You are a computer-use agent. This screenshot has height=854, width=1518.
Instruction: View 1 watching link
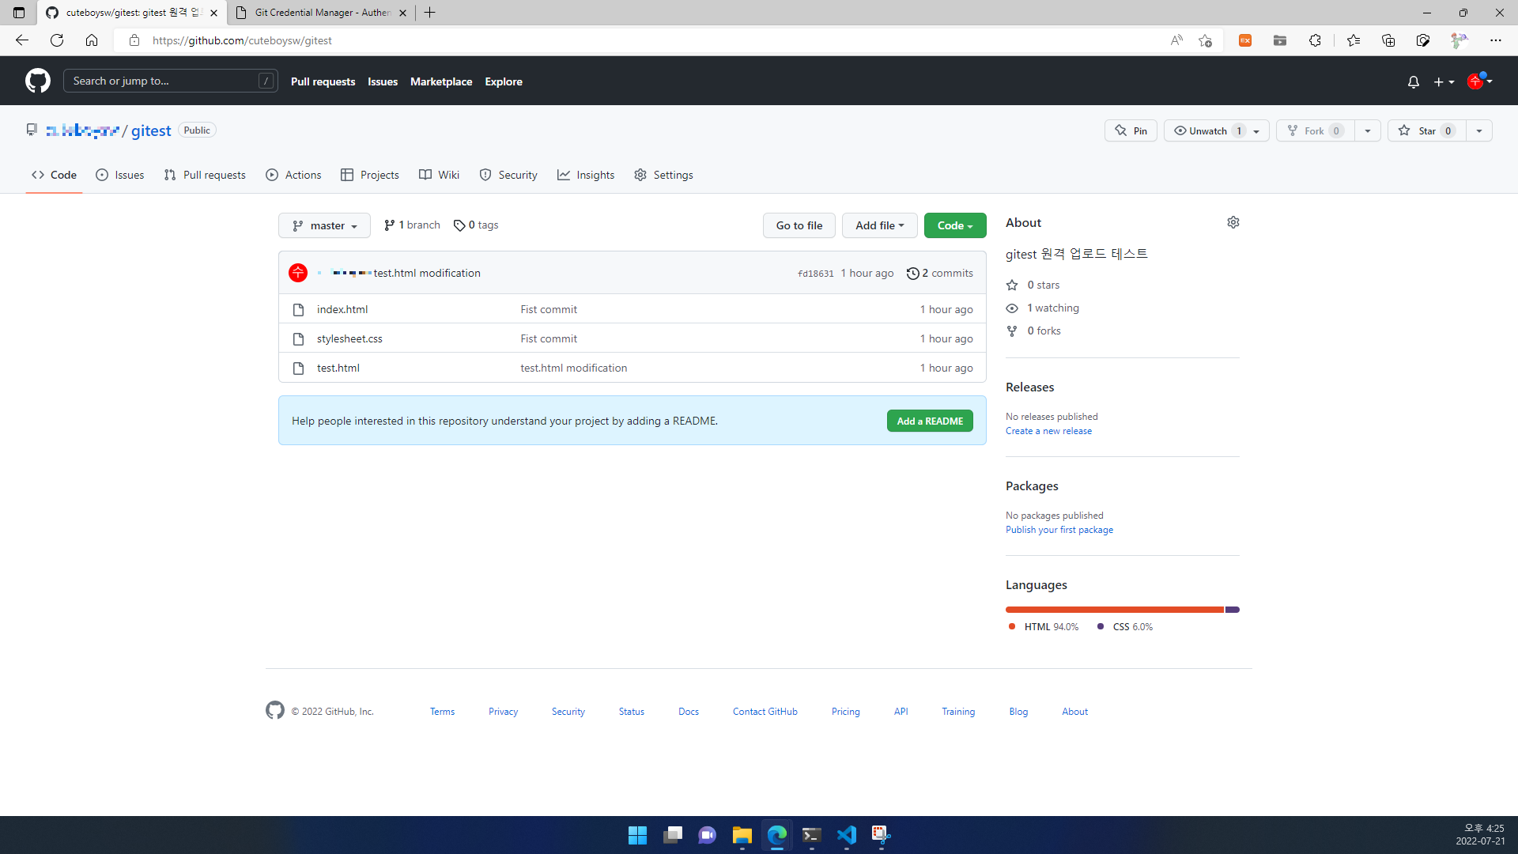pyautogui.click(x=1044, y=308)
